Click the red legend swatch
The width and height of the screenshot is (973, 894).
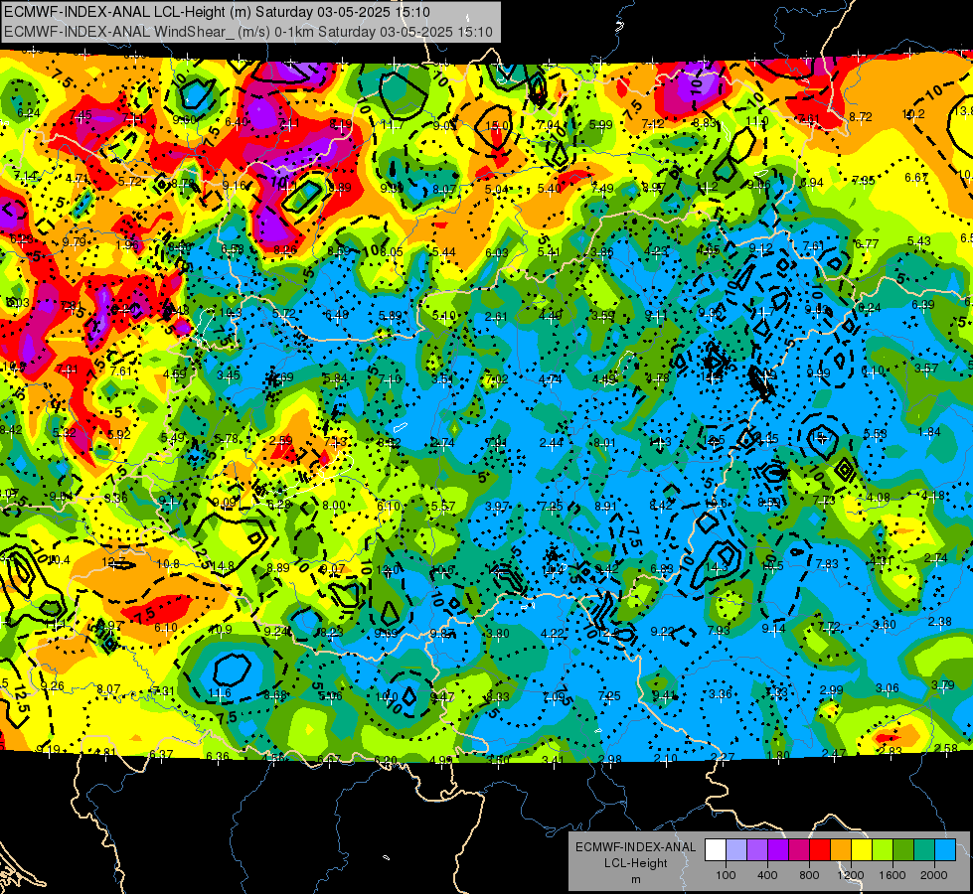click(820, 850)
